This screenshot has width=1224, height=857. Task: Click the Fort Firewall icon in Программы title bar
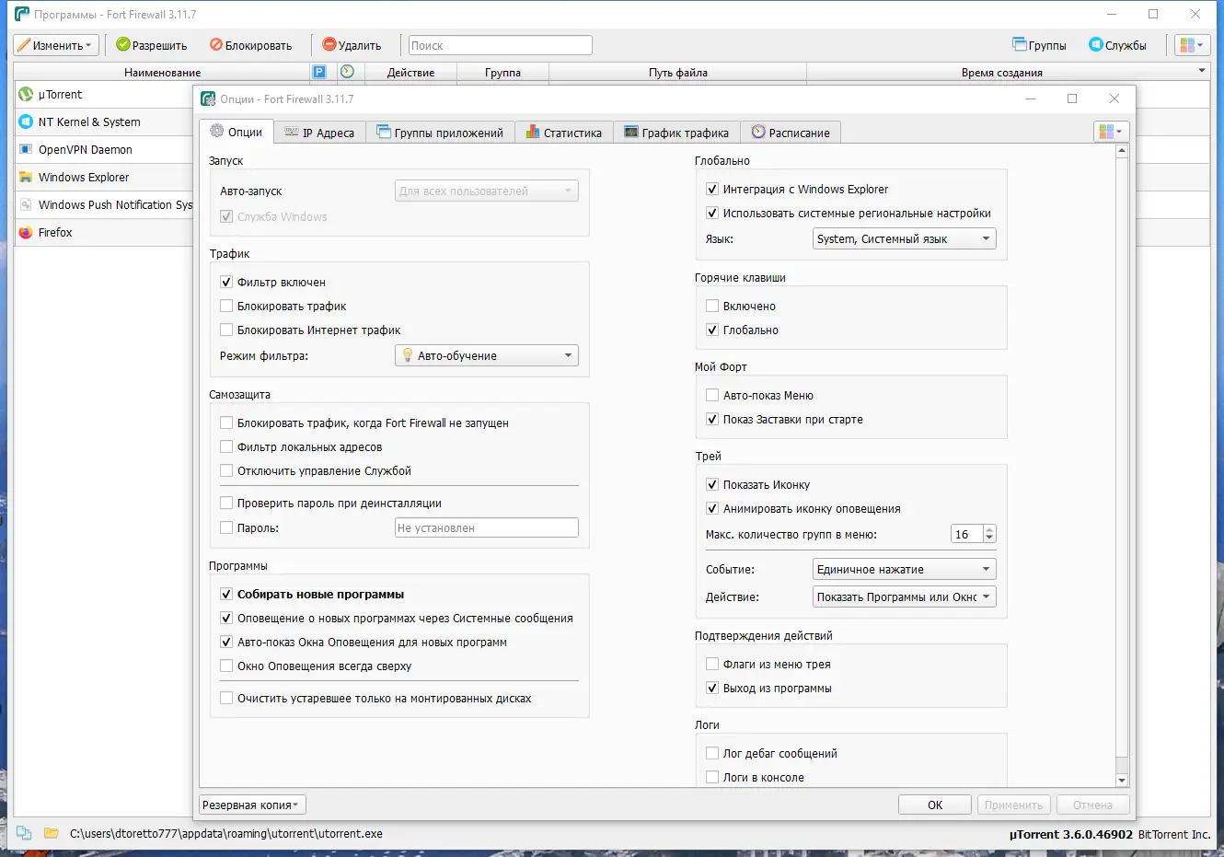tap(22, 14)
